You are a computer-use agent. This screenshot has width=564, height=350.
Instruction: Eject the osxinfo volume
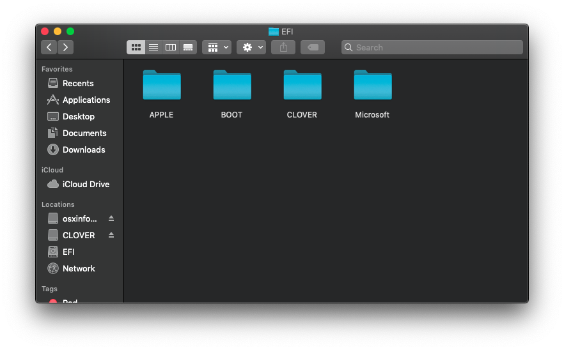[x=111, y=218]
